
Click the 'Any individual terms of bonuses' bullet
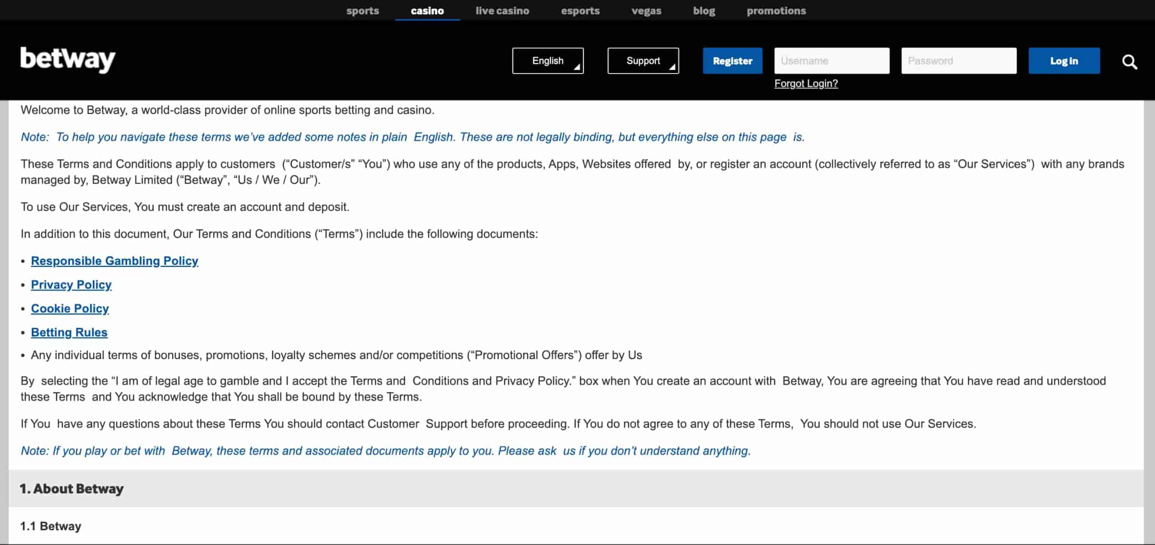tap(336, 355)
